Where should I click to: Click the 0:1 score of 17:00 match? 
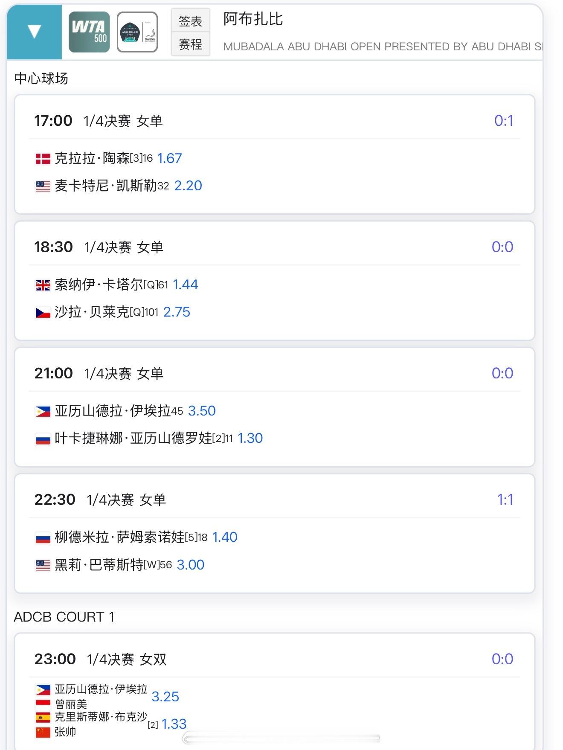pos(503,121)
